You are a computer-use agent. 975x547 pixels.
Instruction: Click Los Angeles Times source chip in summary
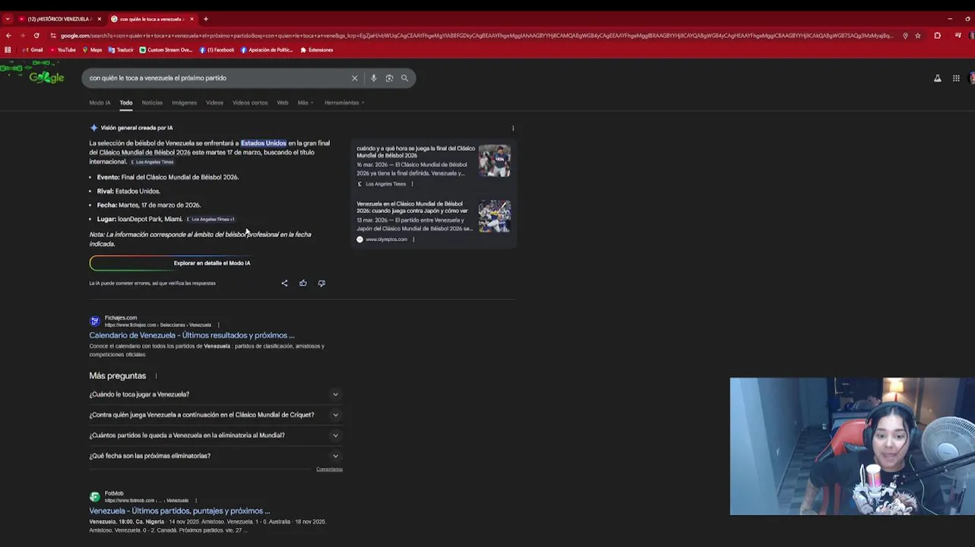[152, 162]
